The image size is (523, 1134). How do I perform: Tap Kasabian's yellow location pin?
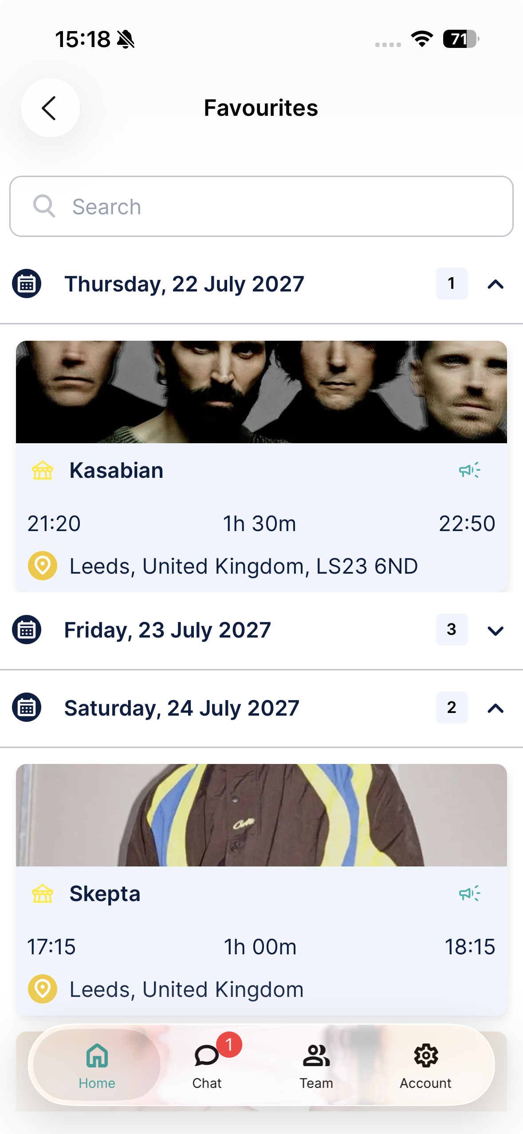pyautogui.click(x=43, y=566)
